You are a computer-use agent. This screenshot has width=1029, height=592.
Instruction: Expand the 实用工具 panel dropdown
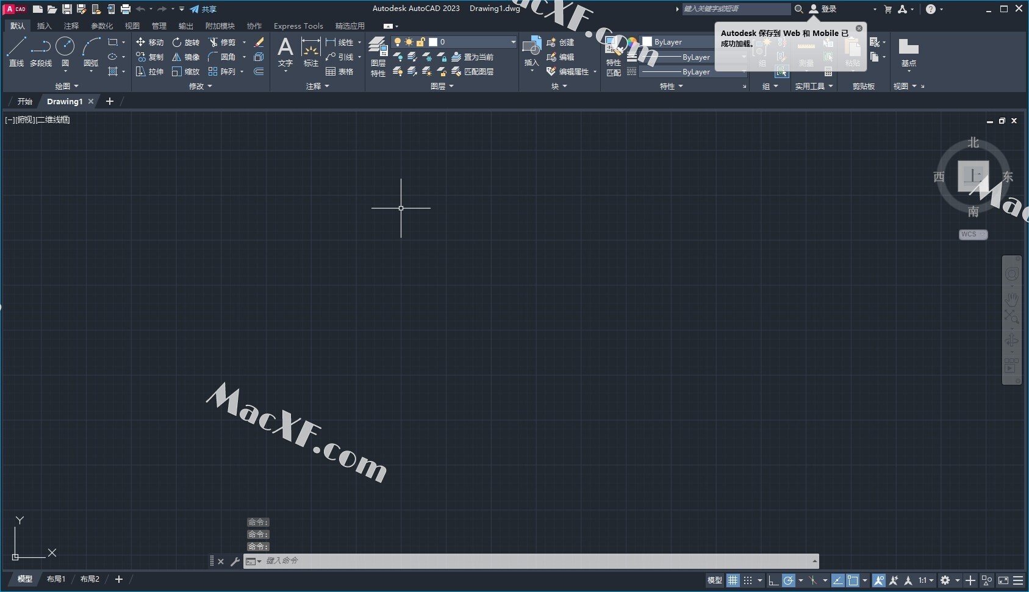(x=814, y=87)
